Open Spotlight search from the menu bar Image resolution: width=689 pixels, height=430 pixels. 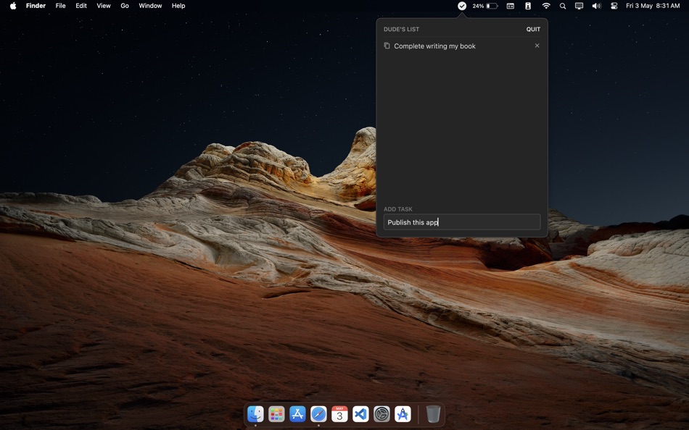(x=562, y=6)
